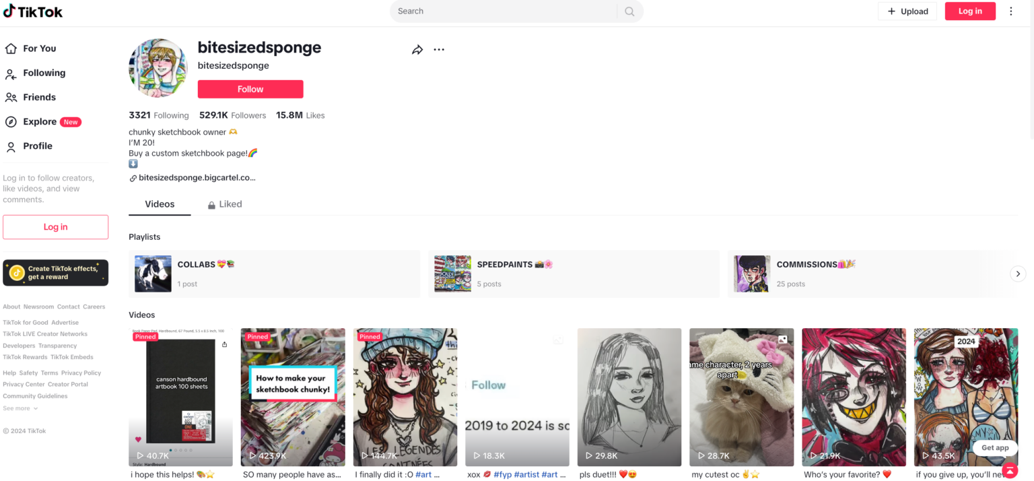This screenshot has height=481, width=1034.
Task: Open the For You feed
Action: tap(38, 49)
